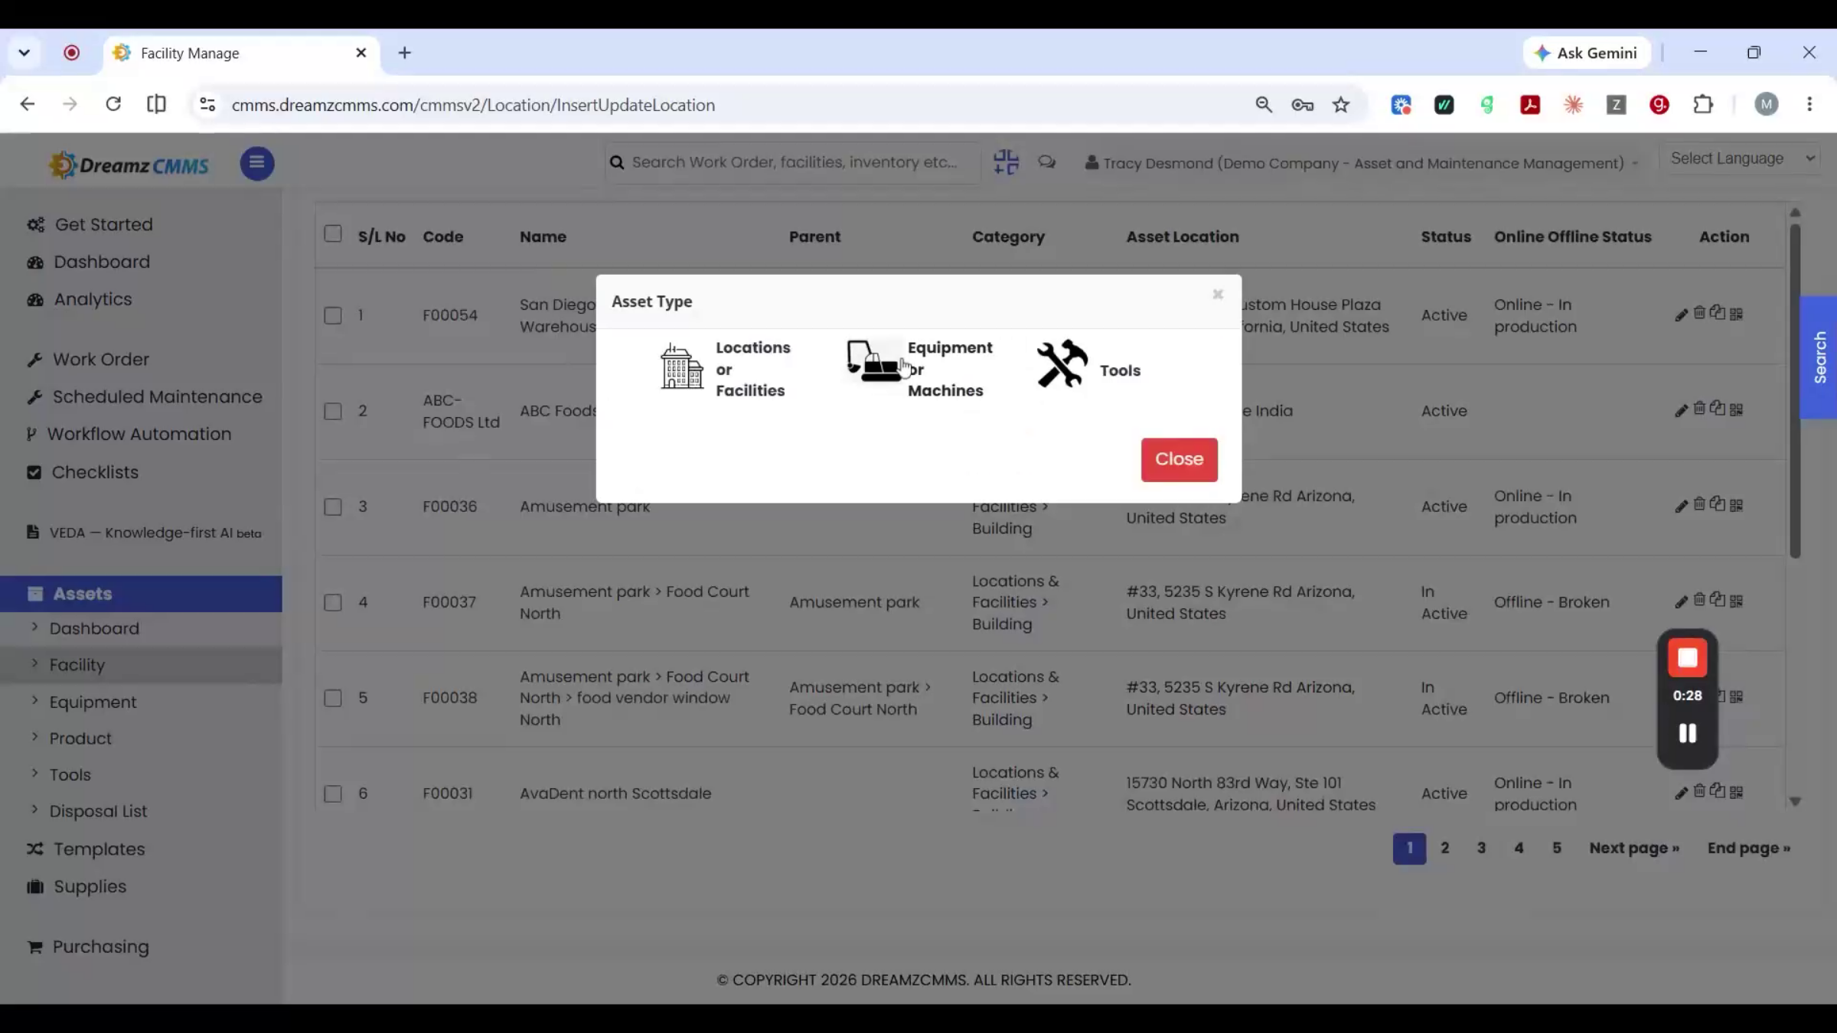
Task: Copy row 1 F00054 with the duplicate icon
Action: (1718, 313)
